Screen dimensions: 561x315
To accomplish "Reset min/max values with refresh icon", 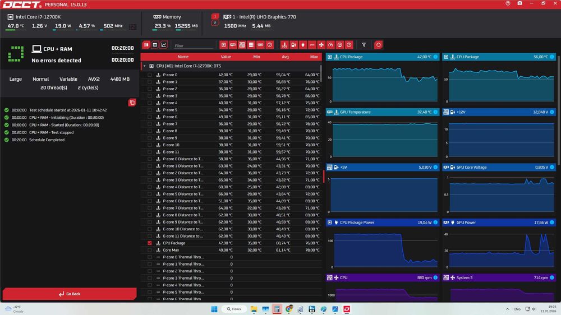I will [378, 45].
